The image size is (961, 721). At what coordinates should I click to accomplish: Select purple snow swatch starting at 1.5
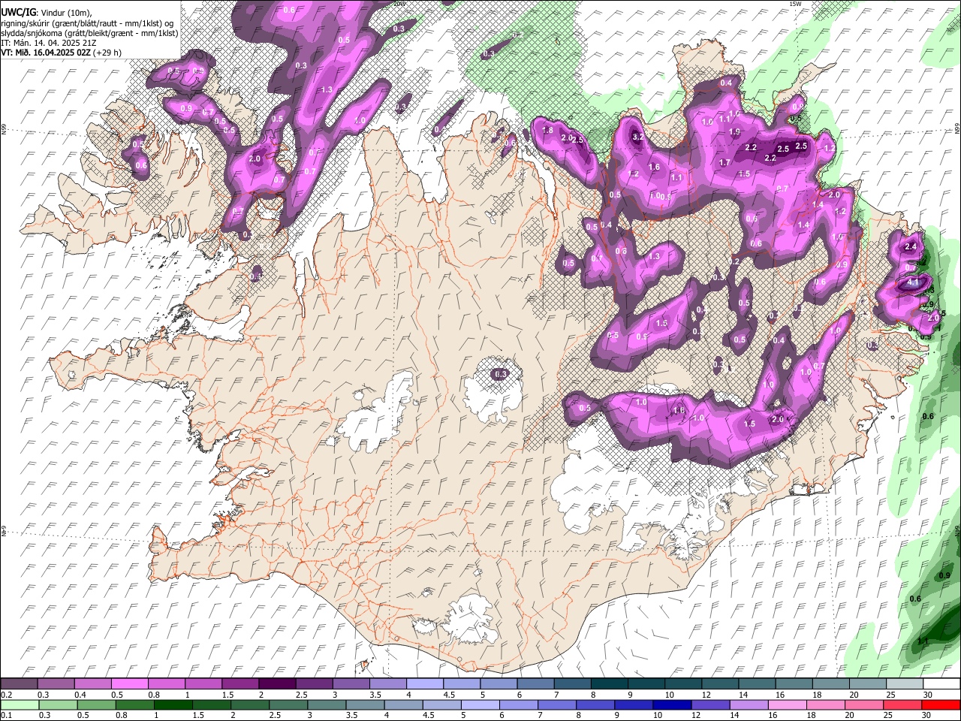point(239,683)
